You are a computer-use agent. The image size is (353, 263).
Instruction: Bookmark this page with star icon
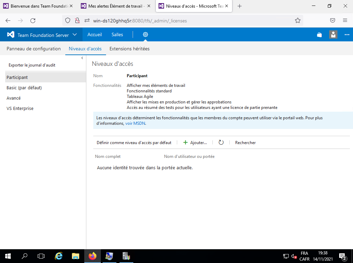297,21
